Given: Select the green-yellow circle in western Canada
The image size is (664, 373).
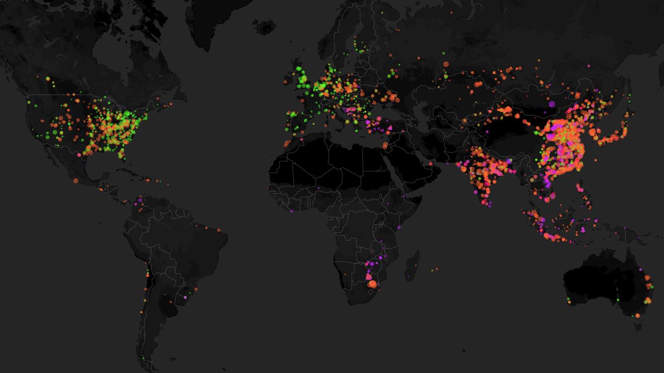Looking at the screenshot, I should [48, 79].
